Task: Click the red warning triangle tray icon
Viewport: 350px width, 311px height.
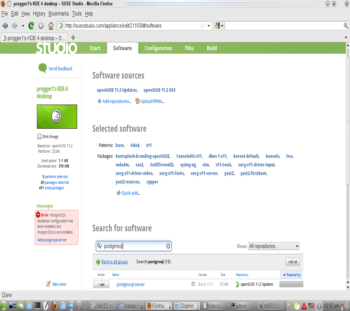Action: 304,306
